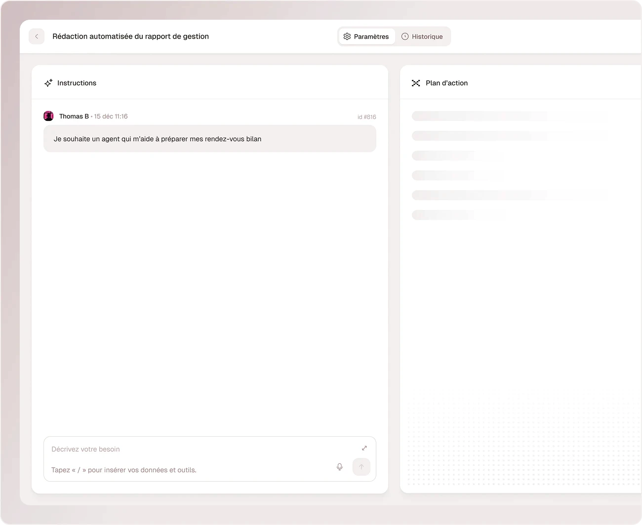Click the Thomas B author name
Screen dimensions: 642x525
[74, 116]
